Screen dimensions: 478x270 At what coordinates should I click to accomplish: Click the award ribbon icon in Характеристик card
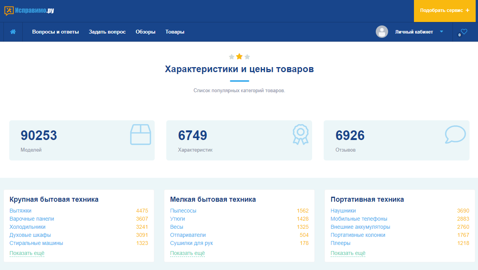301,134
